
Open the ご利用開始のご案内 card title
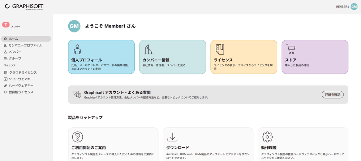click(89, 148)
